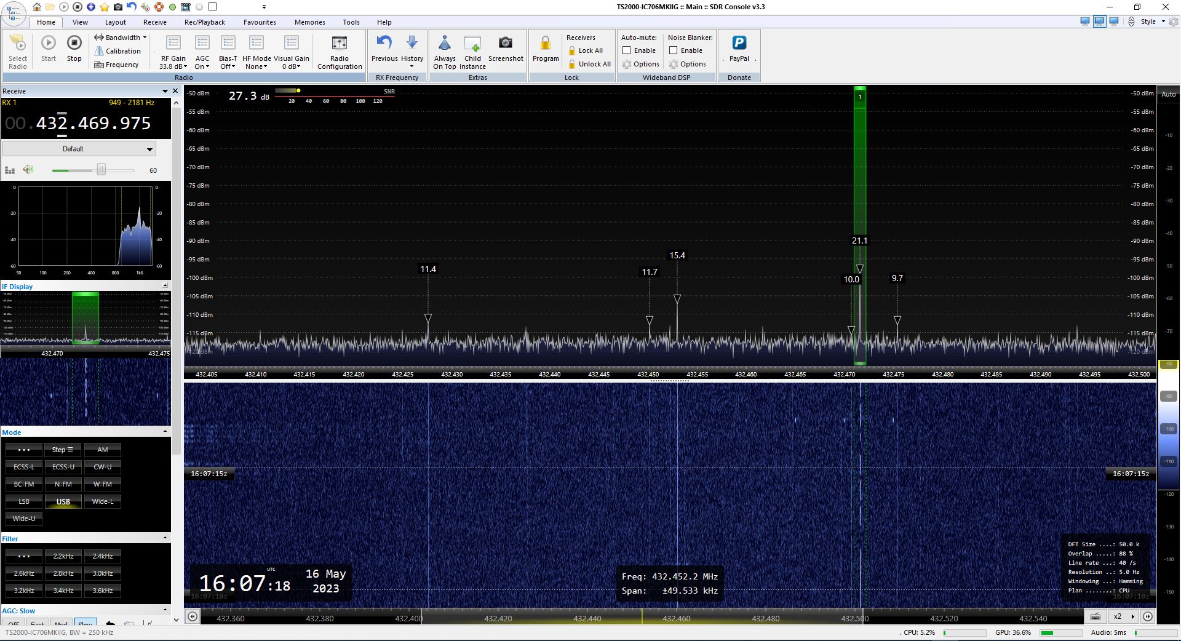Screen dimensions: 1181x641
Task: Switch to the Rec/Playback tab
Action: coord(204,22)
